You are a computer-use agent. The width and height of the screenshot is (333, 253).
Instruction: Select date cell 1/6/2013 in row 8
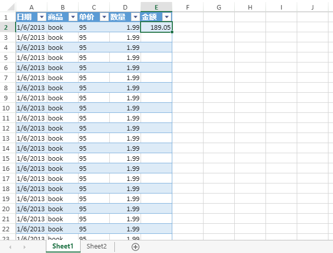point(31,88)
